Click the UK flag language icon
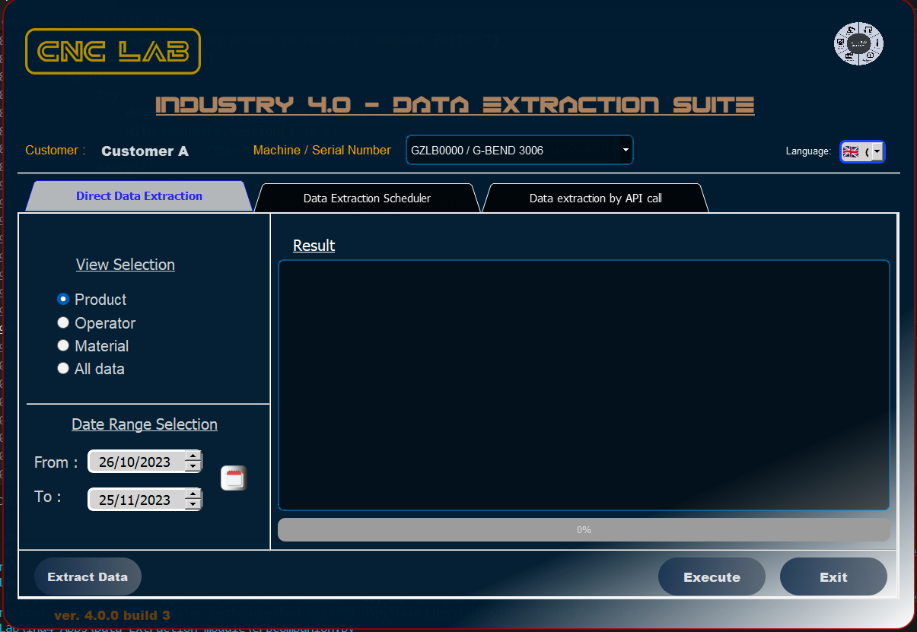The height and width of the screenshot is (632, 917). 851,151
